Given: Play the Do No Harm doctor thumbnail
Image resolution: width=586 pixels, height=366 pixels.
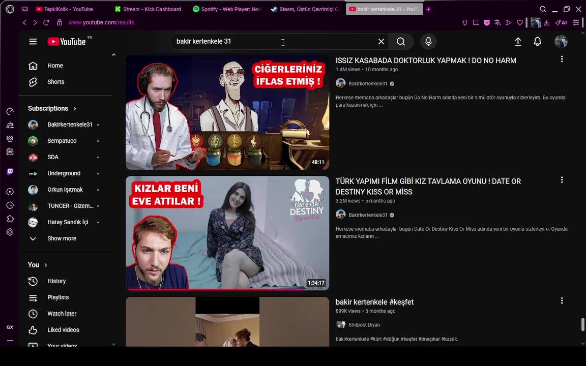Looking at the screenshot, I should pos(227,112).
